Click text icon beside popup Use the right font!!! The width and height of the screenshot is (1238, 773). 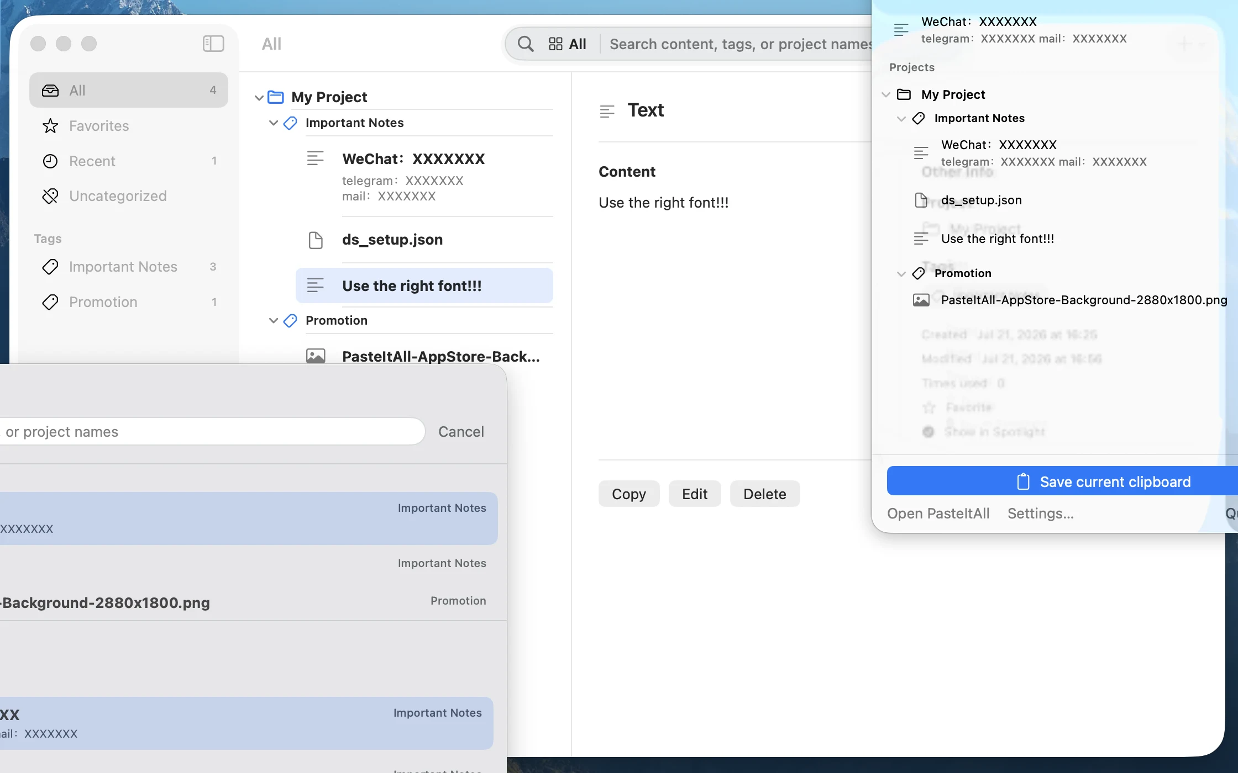[x=921, y=239]
